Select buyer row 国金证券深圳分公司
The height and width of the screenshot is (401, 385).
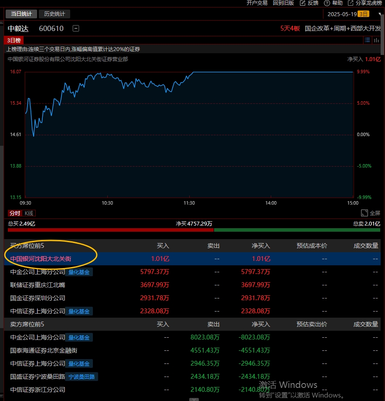(192, 298)
